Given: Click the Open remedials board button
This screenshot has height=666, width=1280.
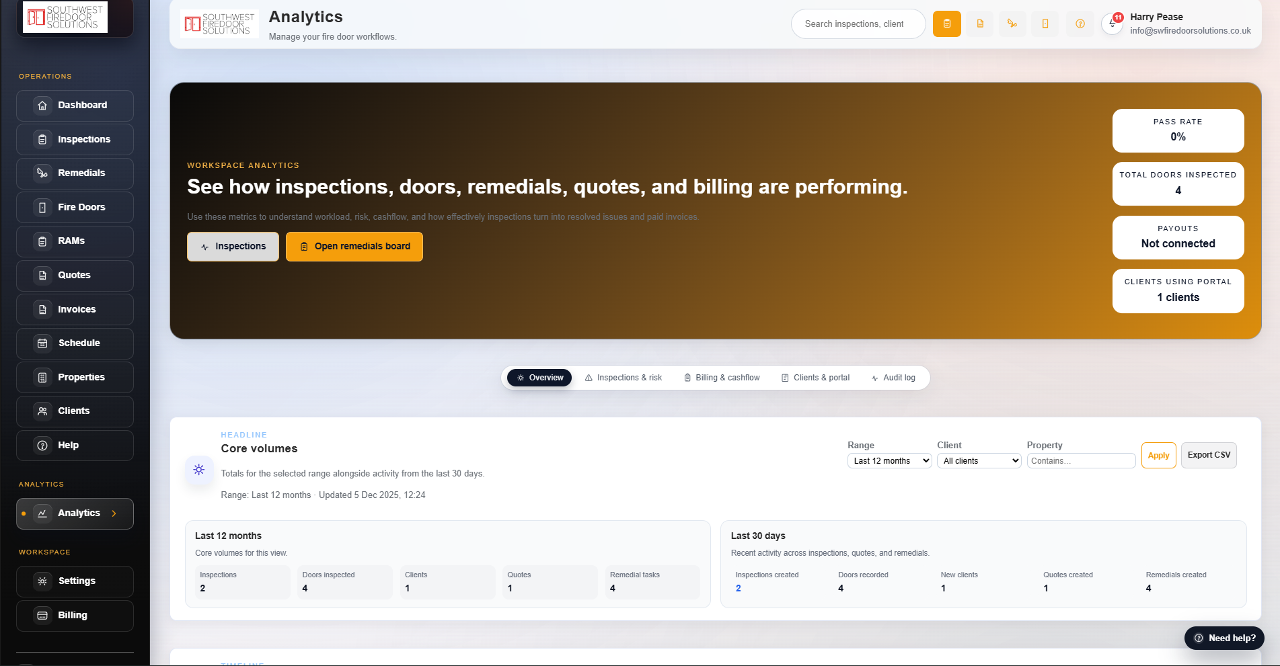Looking at the screenshot, I should (354, 246).
